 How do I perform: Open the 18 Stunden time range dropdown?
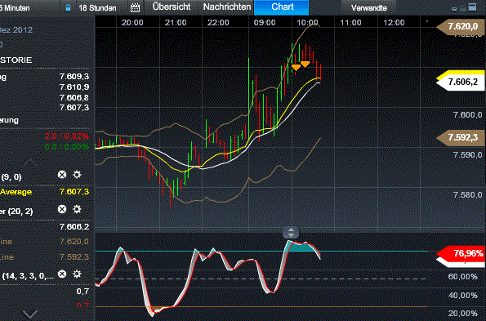point(97,8)
